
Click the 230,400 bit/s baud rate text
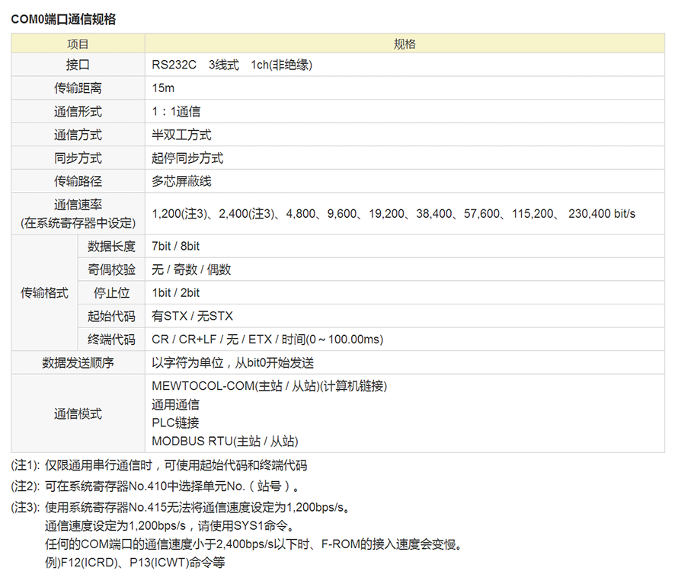[x=601, y=214]
